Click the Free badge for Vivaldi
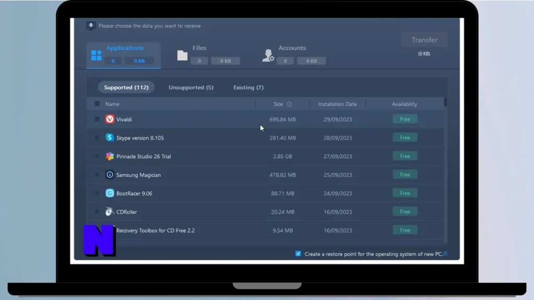This screenshot has height=300, width=534. pyautogui.click(x=405, y=119)
